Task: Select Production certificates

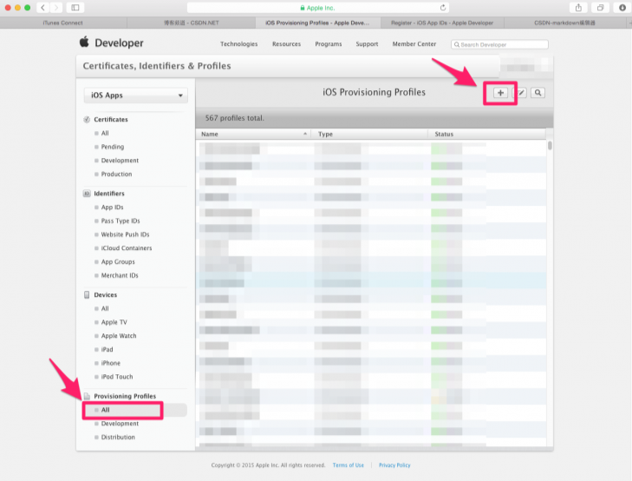Action: (x=116, y=175)
